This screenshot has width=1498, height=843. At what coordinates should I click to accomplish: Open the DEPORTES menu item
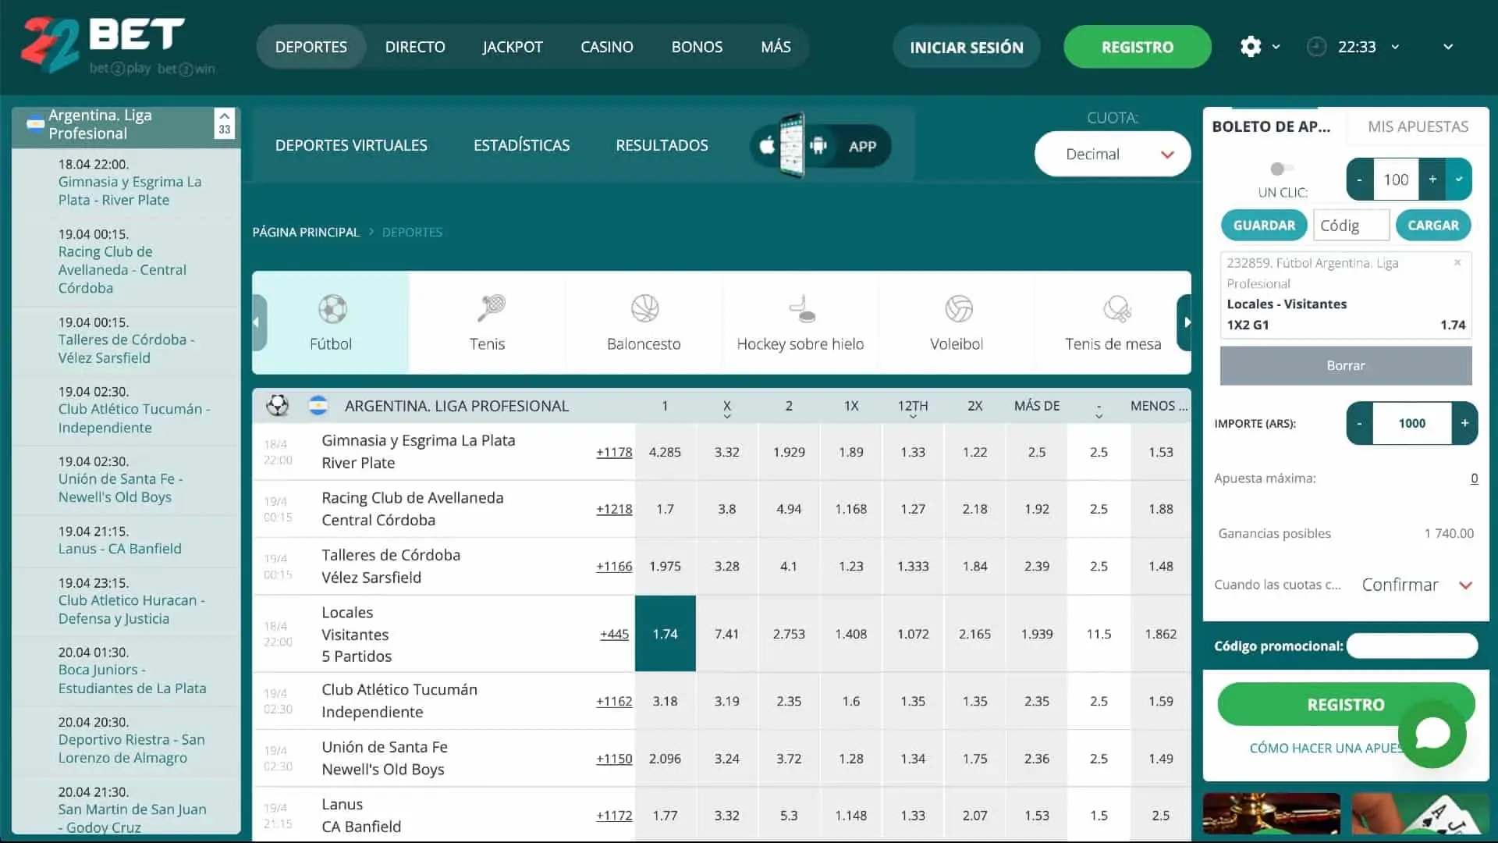point(311,47)
